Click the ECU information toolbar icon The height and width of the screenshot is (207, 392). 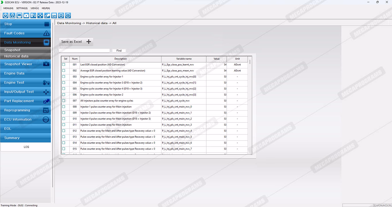tap(61, 15)
